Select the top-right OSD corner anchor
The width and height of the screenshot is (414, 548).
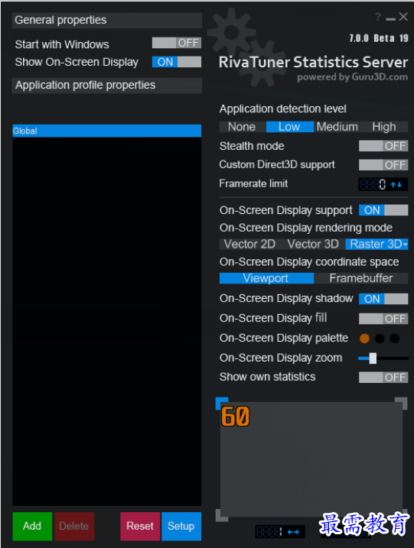[401, 403]
